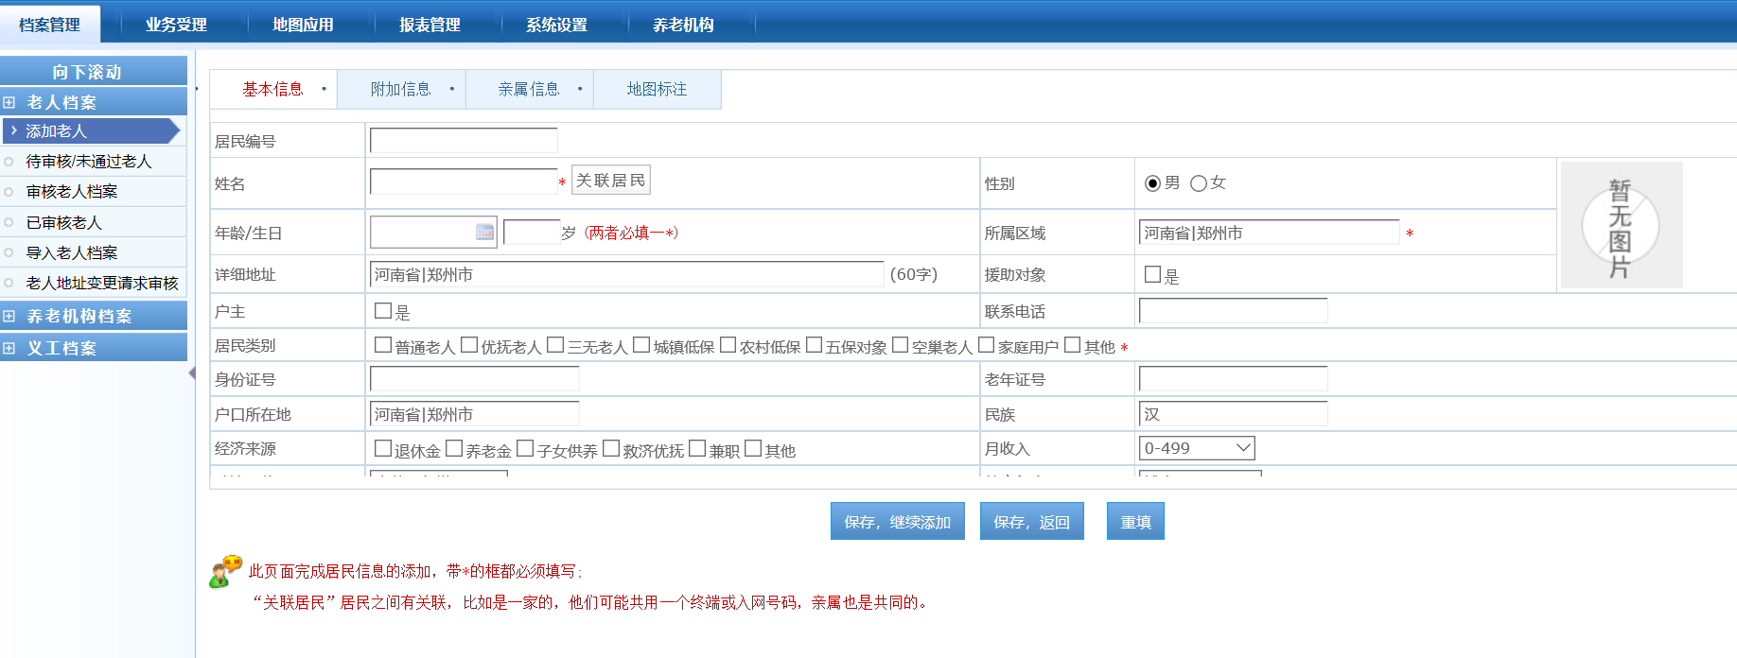Switch to the 附加信息 tab

(400, 90)
